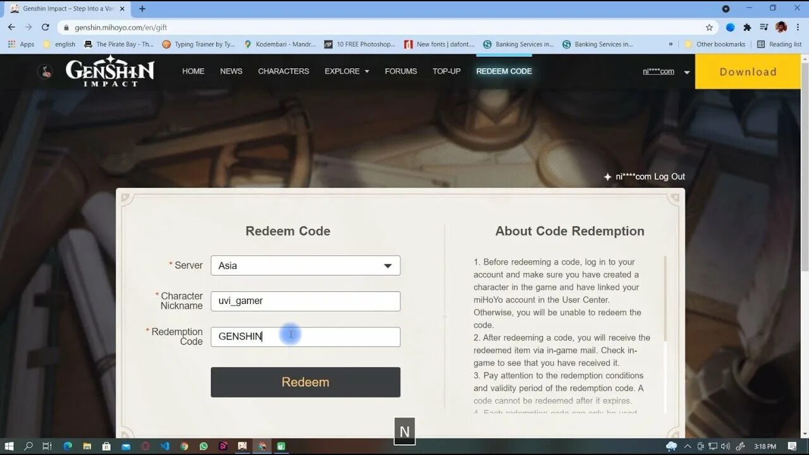Click the volume icon in system tray
Viewport: 809px width, 455px height.
click(x=726, y=446)
